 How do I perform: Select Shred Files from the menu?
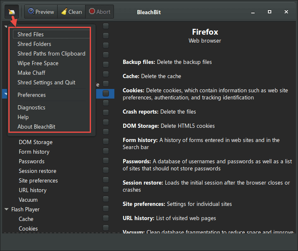pos(51,34)
